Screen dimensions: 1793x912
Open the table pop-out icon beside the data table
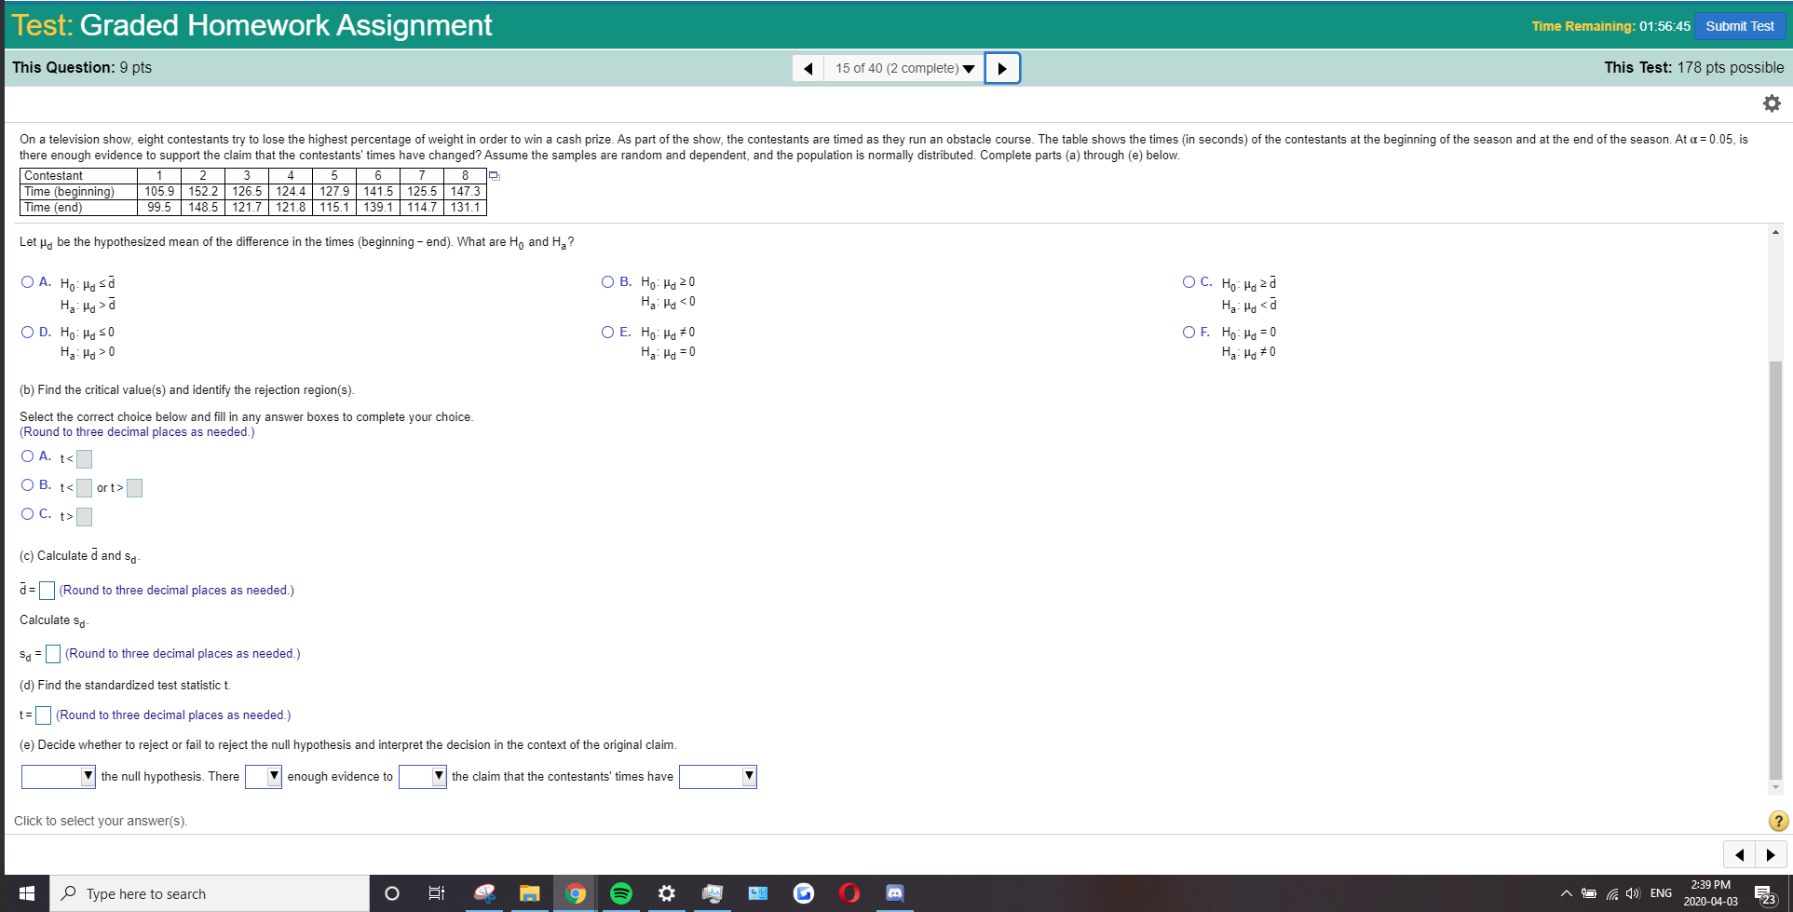pyautogui.click(x=493, y=175)
